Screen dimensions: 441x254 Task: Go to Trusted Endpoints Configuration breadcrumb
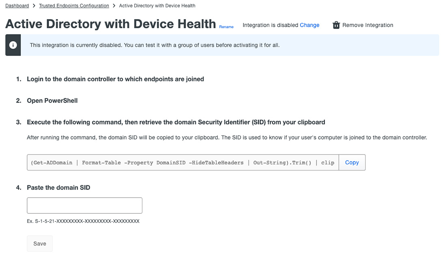[x=74, y=6]
